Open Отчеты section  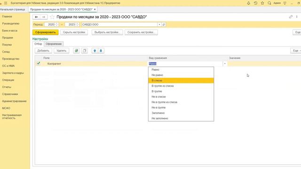(7, 87)
